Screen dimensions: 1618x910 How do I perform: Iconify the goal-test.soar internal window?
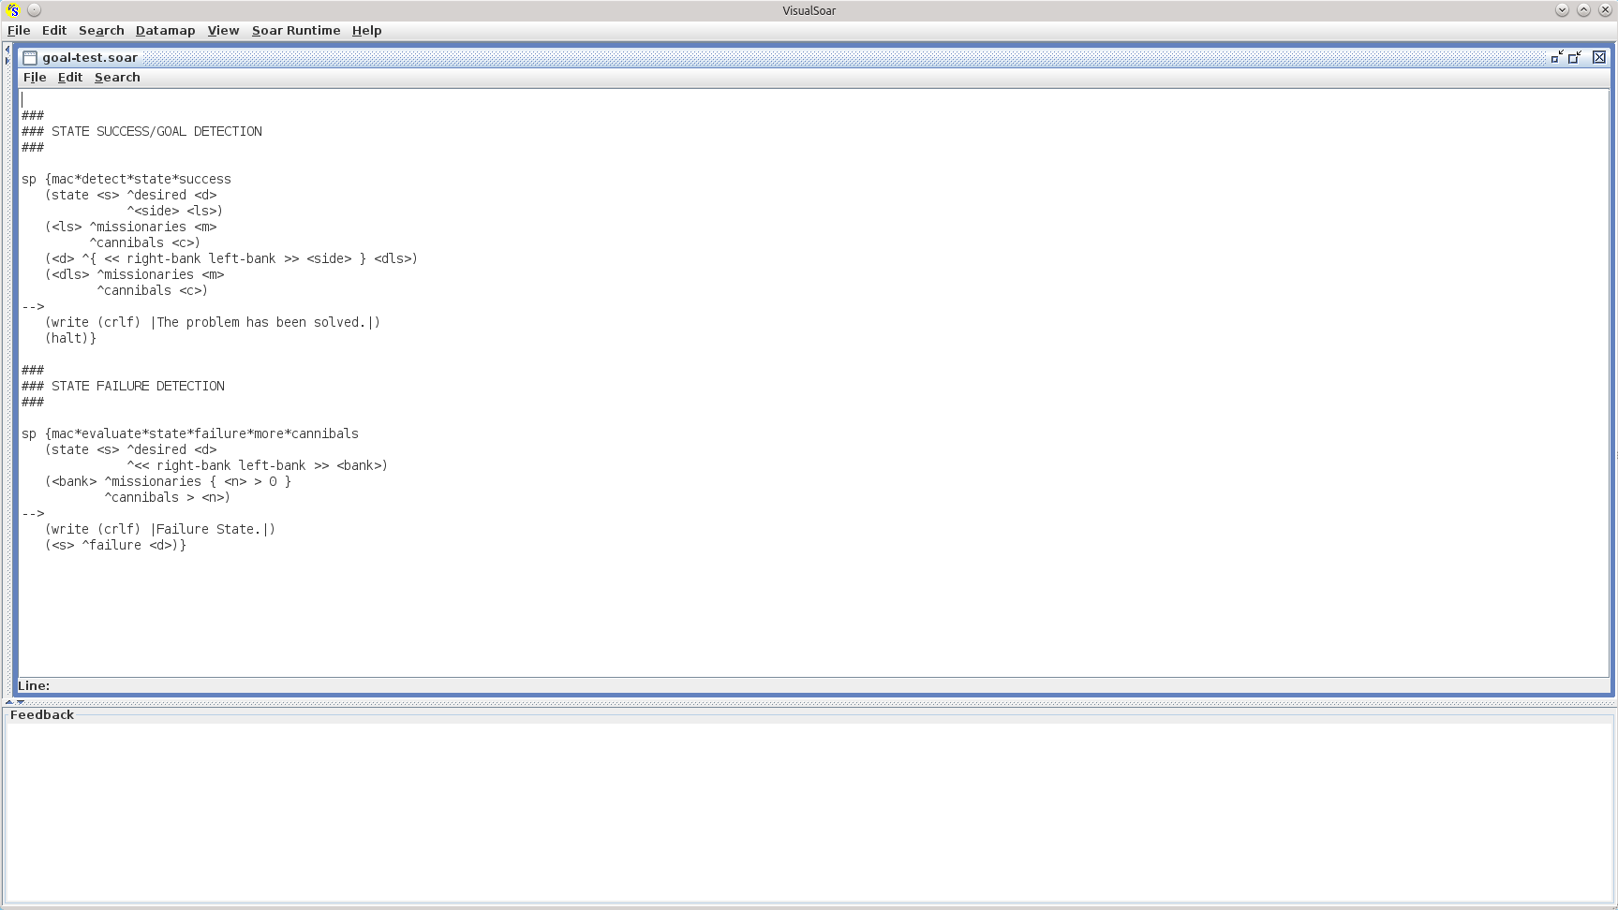(1556, 58)
